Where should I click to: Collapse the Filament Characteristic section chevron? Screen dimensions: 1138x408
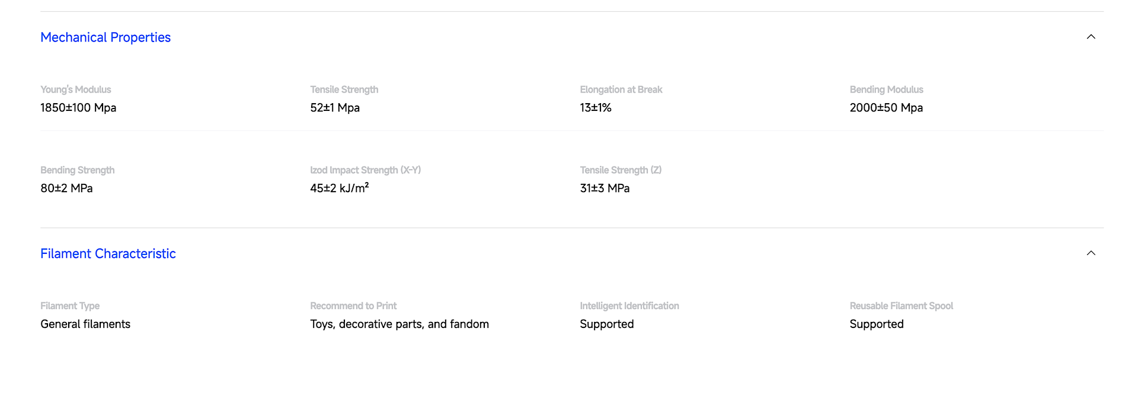pyautogui.click(x=1091, y=253)
